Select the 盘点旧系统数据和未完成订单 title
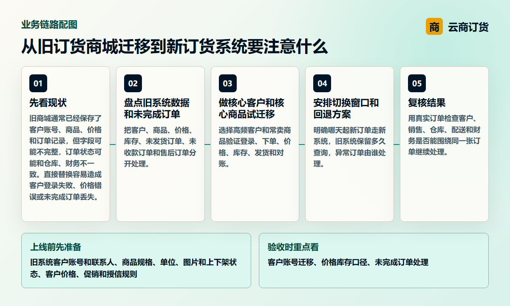The image size is (510, 306). pos(157,109)
